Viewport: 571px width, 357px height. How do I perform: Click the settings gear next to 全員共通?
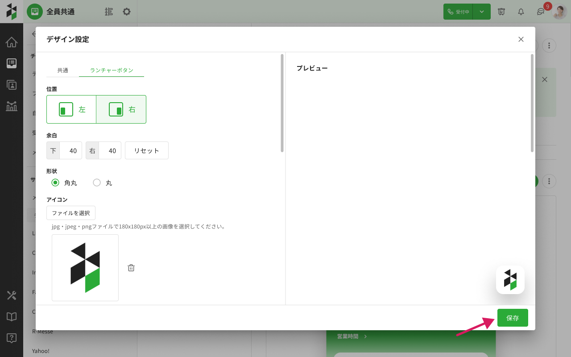127,12
